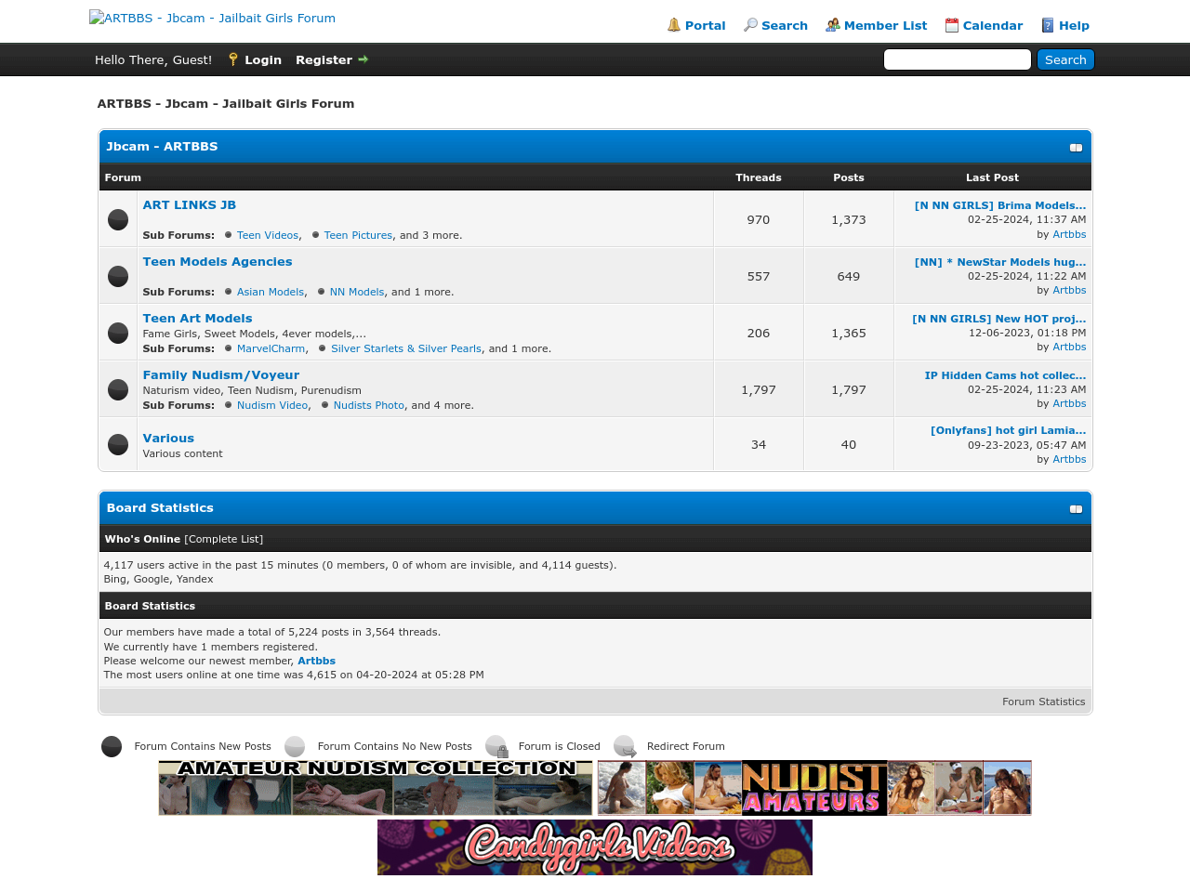
Task: View the Complete List of online users
Action: (222, 538)
